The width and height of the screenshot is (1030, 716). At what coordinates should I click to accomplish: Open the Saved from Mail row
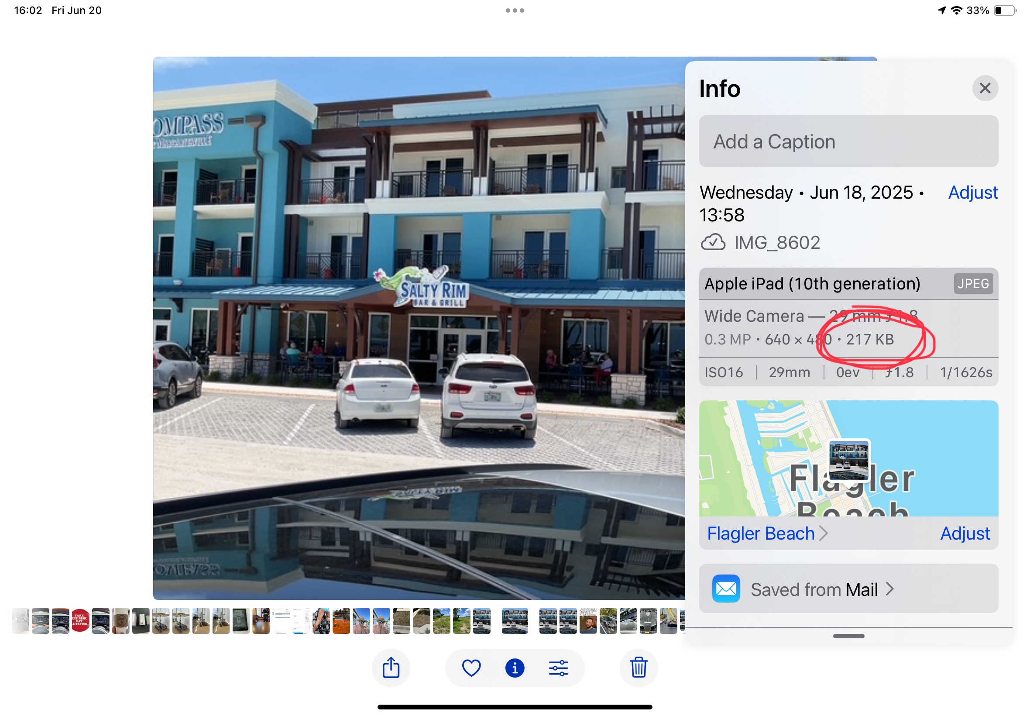(848, 589)
